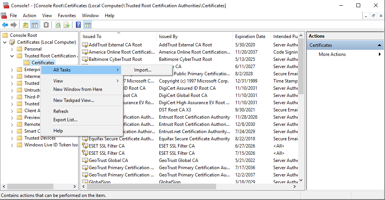The height and width of the screenshot is (200, 385).
Task: Click the Export List toolbar icon
Action: [x=67, y=25]
